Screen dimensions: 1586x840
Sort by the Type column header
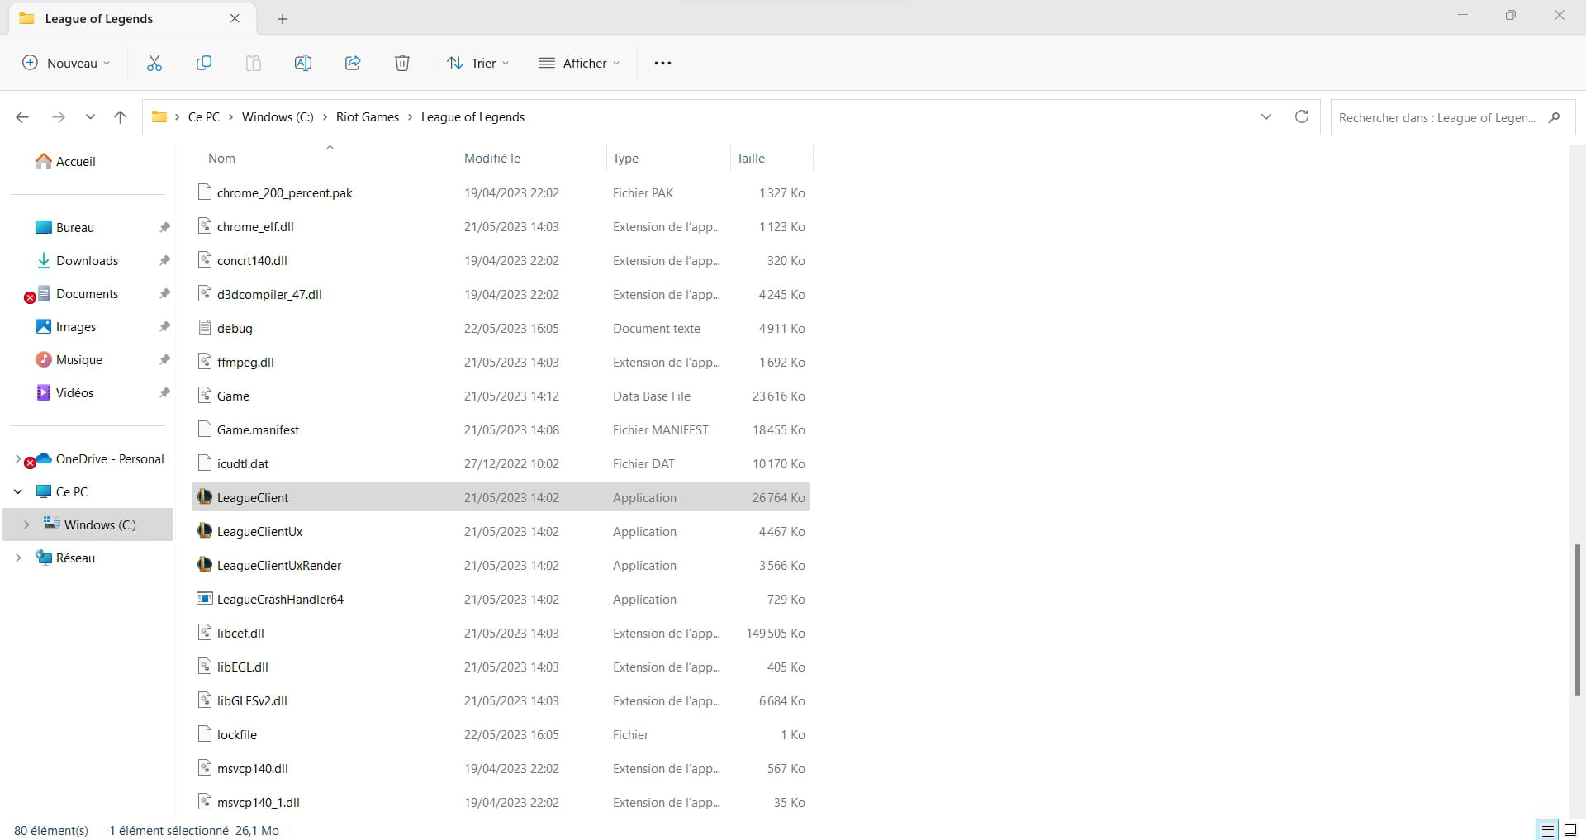click(x=625, y=158)
